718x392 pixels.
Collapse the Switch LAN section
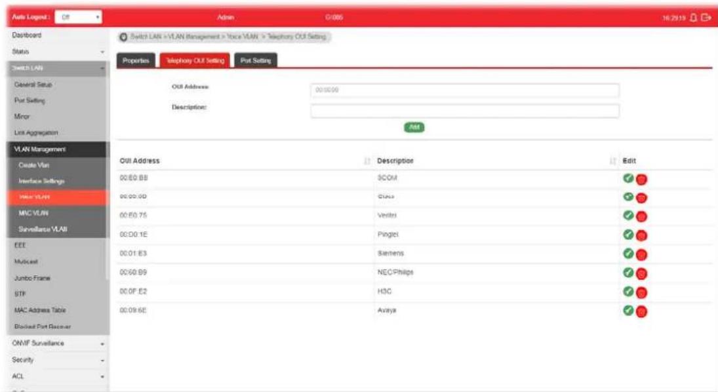pyautogui.click(x=58, y=68)
